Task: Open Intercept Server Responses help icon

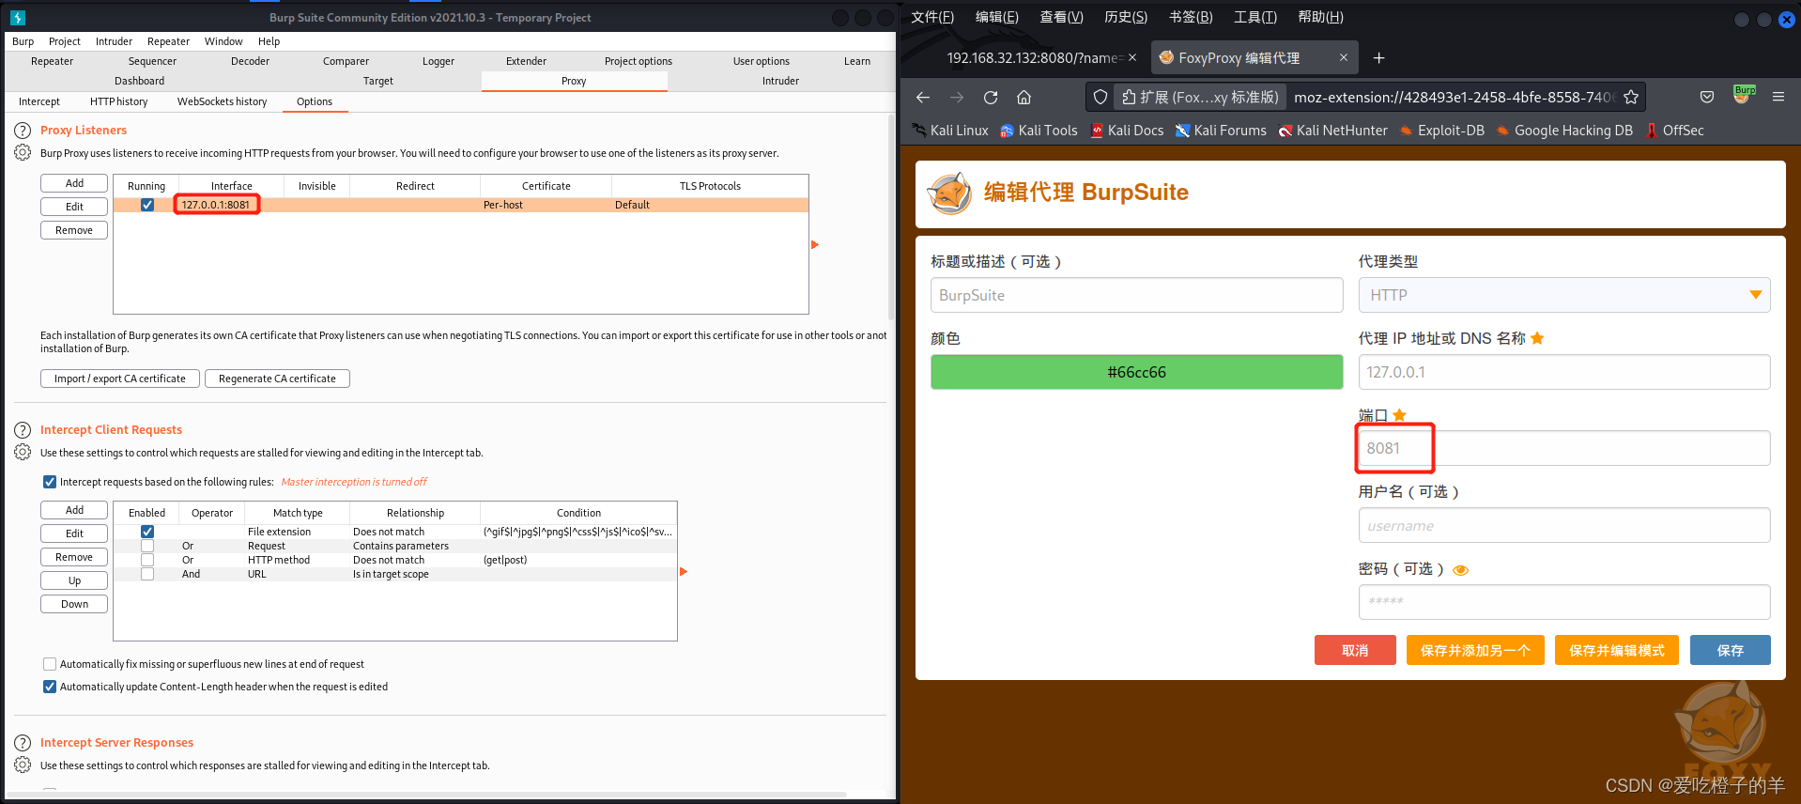Action: click(x=23, y=743)
